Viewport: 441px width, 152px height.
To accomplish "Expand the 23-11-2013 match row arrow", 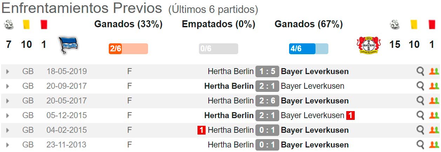I will [x=8, y=145].
